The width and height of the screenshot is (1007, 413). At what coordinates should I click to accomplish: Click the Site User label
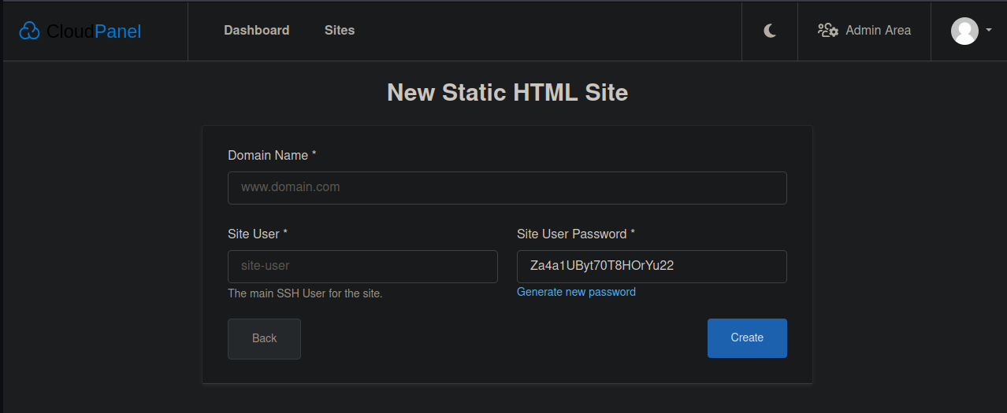tap(258, 234)
